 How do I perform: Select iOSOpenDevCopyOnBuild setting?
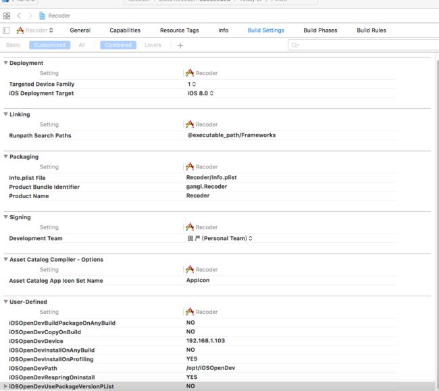tap(45, 332)
